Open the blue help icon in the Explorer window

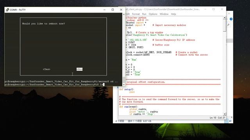point(231,19)
